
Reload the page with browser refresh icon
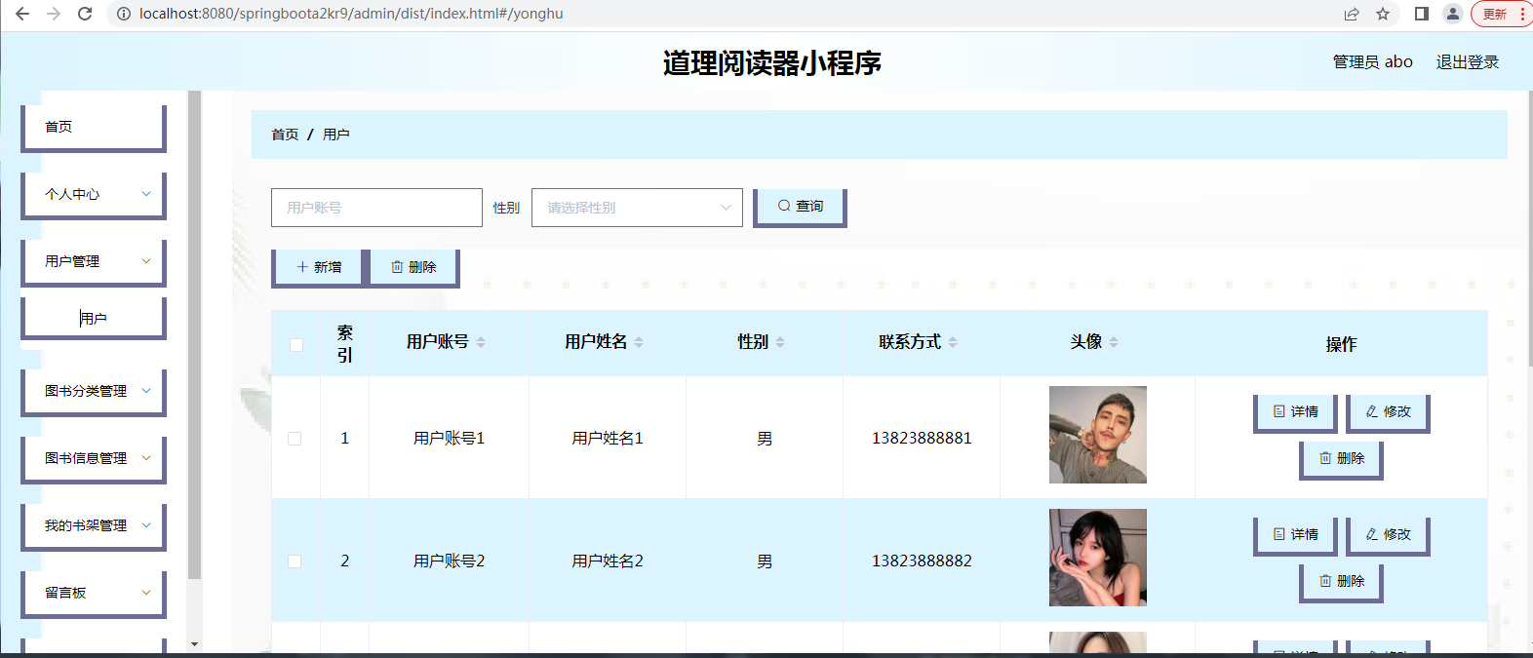tap(85, 14)
